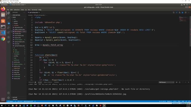Open the Terminal menu

tap(34, 10)
